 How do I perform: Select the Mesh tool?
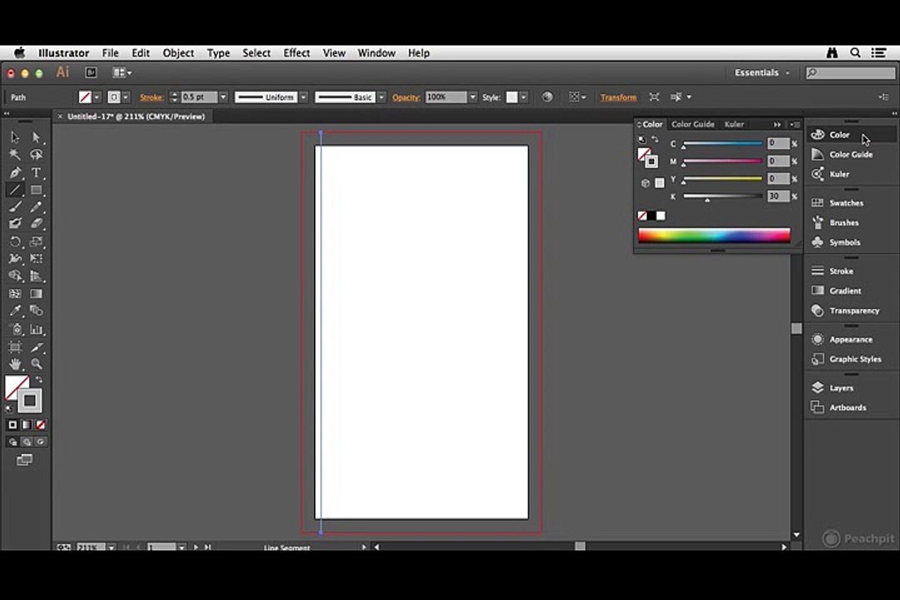click(15, 293)
